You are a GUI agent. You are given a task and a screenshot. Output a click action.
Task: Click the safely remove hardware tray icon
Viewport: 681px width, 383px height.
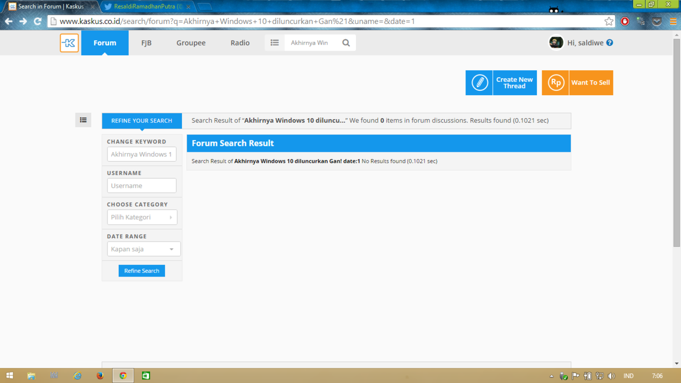click(563, 376)
